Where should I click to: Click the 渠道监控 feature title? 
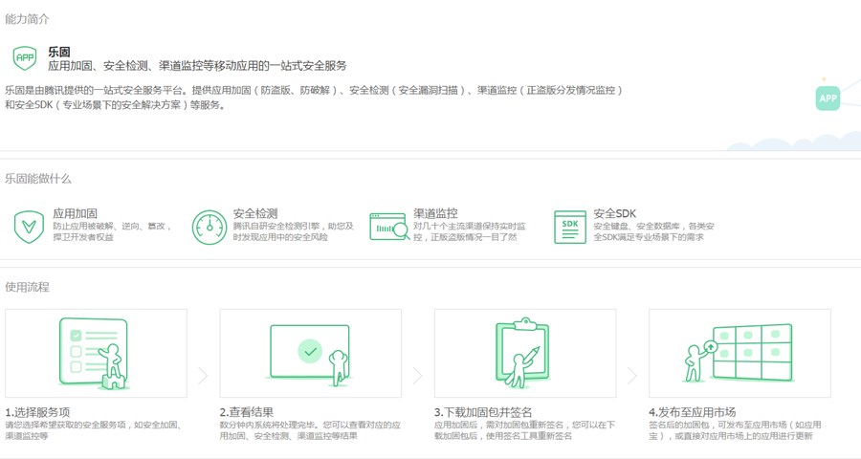[435, 213]
